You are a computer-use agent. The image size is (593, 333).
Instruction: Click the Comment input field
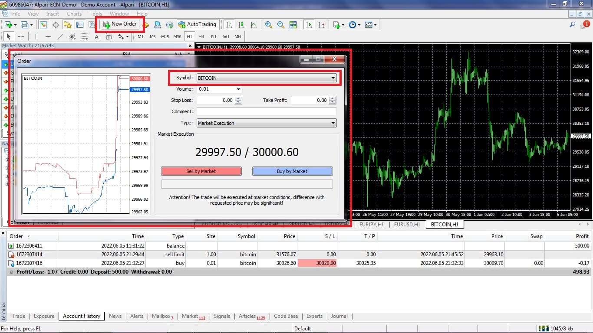pos(267,111)
